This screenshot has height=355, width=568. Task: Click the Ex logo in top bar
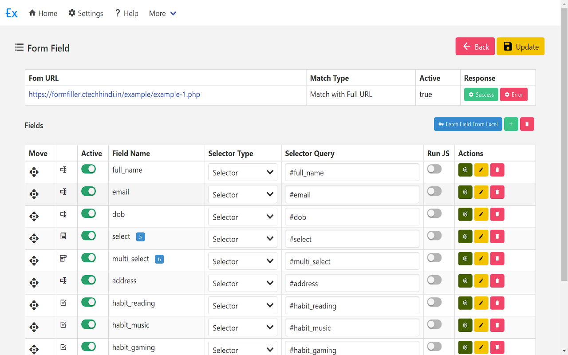(12, 13)
